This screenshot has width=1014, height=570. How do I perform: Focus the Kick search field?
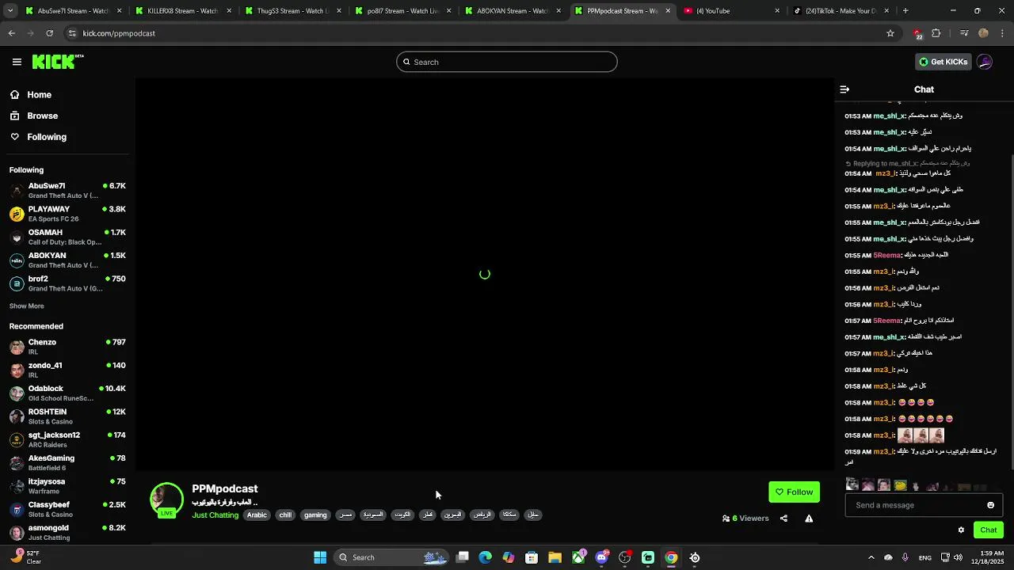tap(507, 62)
